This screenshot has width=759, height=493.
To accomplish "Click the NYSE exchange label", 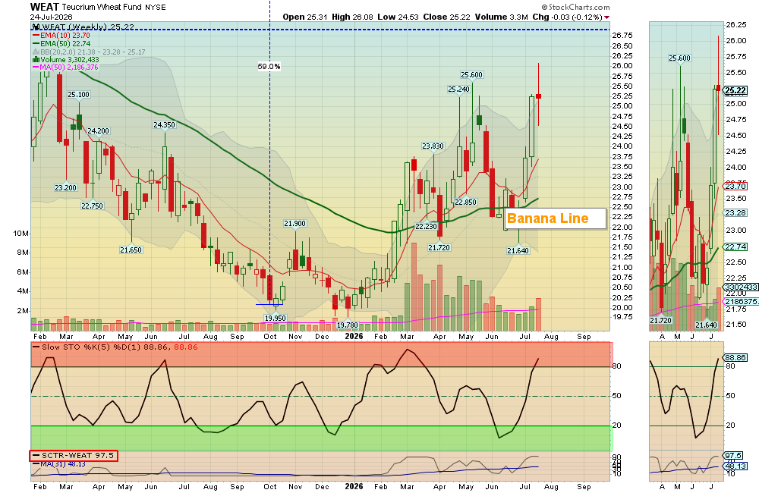I will point(156,8).
